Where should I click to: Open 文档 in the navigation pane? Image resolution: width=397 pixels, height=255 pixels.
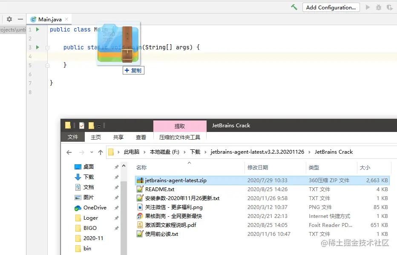(x=89, y=187)
